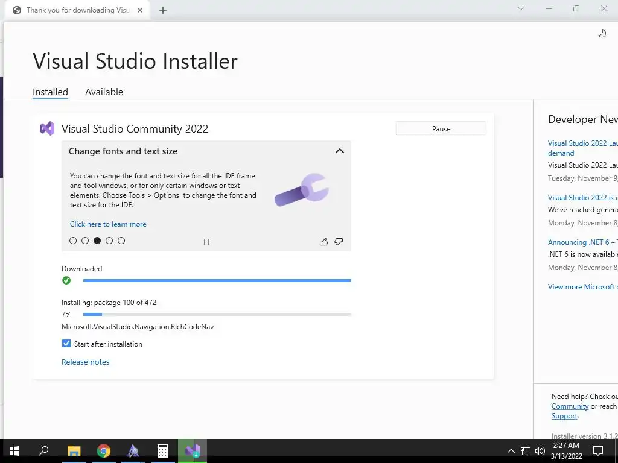This screenshot has height=463, width=618.
Task: Open taskbar search
Action: pyautogui.click(x=43, y=451)
